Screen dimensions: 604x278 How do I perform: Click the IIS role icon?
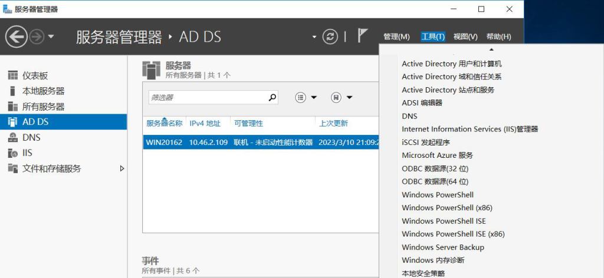pyautogui.click(x=13, y=153)
